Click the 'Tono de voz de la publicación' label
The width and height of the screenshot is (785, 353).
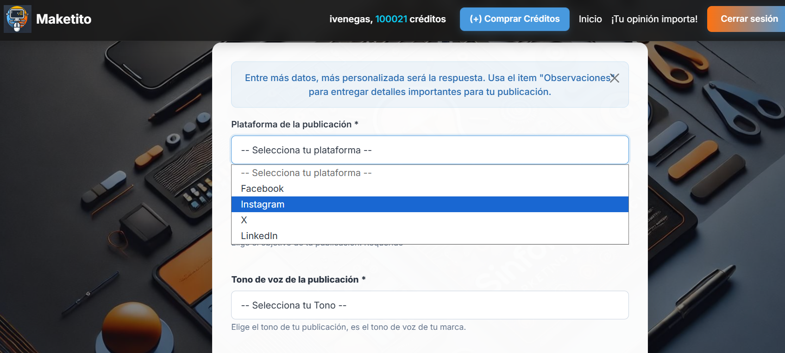pos(298,279)
